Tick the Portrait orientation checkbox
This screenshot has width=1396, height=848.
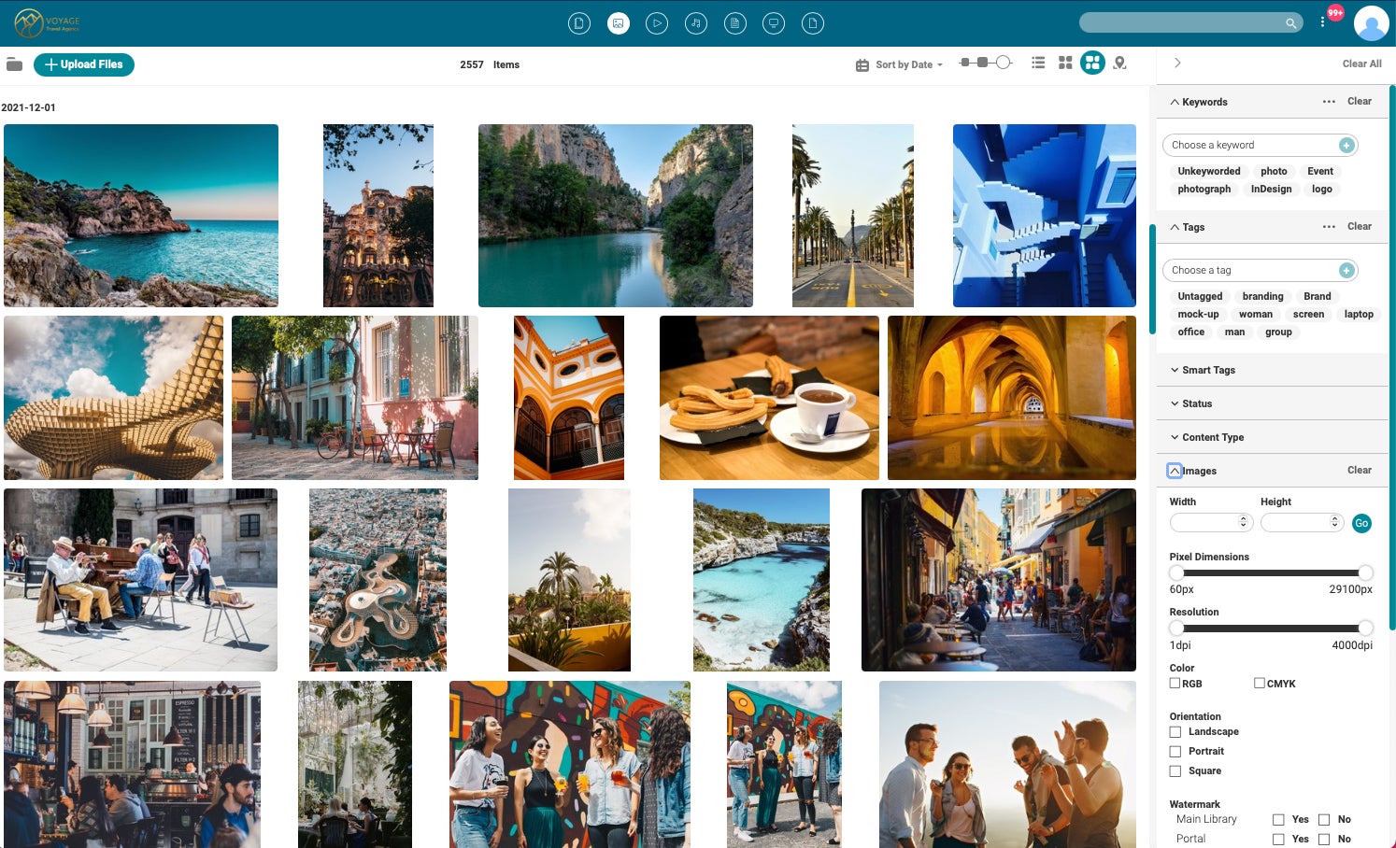coord(1175,752)
